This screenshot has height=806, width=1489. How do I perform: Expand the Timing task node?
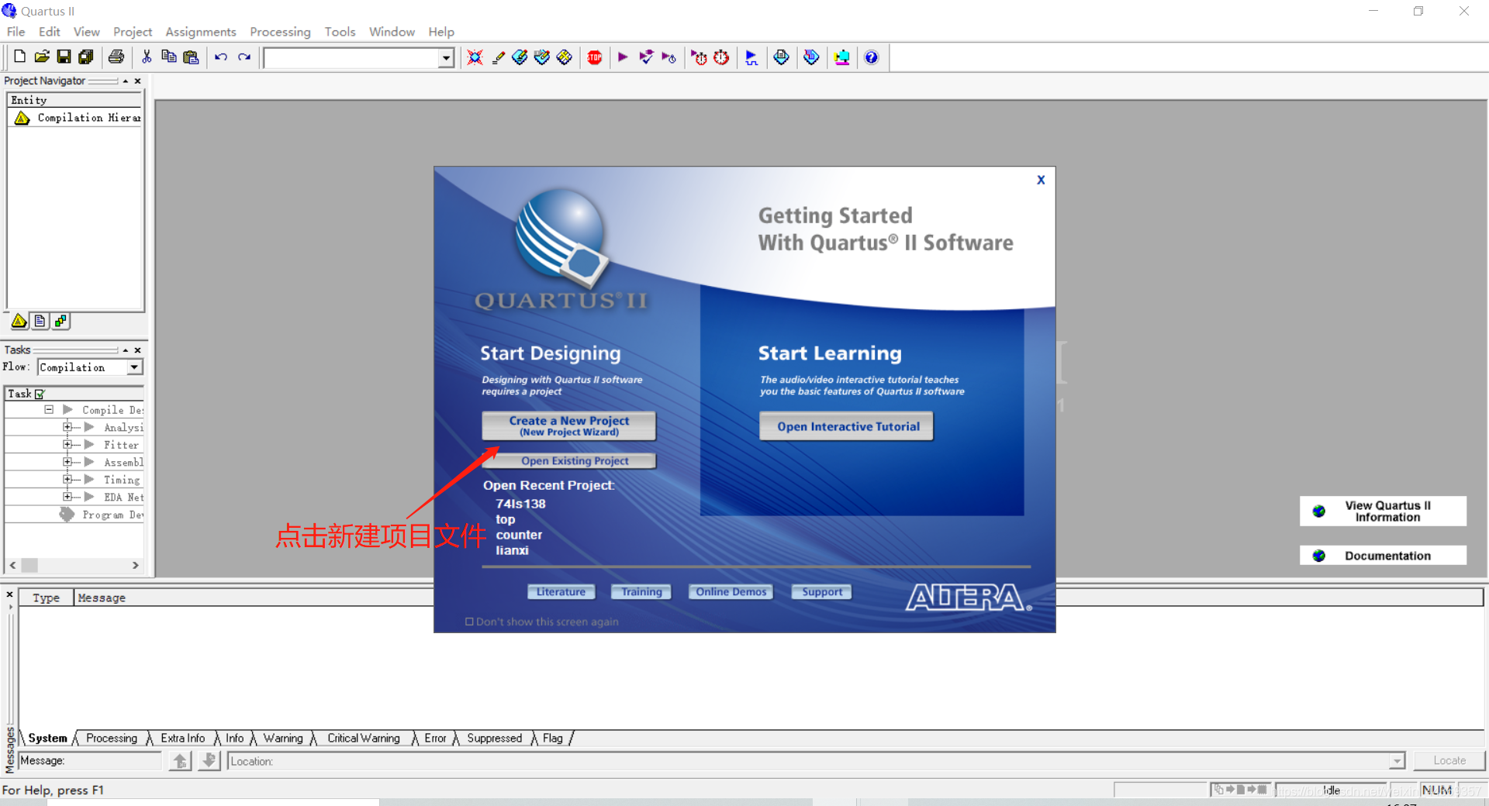pos(67,480)
